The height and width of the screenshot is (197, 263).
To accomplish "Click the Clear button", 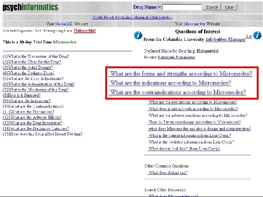I will pyautogui.click(x=229, y=7).
